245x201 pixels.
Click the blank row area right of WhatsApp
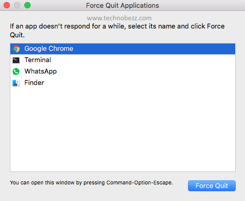146,71
